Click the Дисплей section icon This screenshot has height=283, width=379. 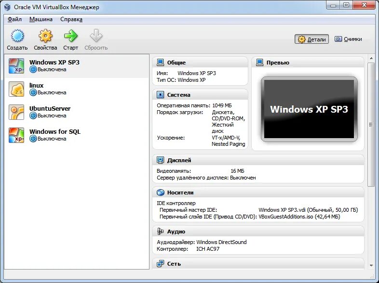click(x=160, y=160)
